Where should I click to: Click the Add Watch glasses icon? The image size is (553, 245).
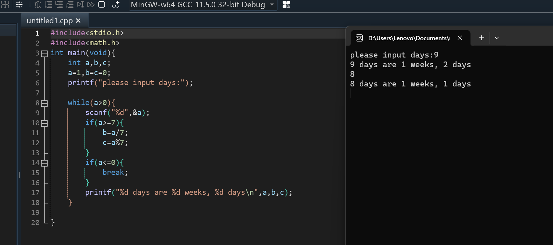(x=116, y=4)
